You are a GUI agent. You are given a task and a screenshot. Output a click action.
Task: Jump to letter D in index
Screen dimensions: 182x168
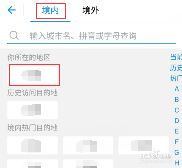[177, 121]
